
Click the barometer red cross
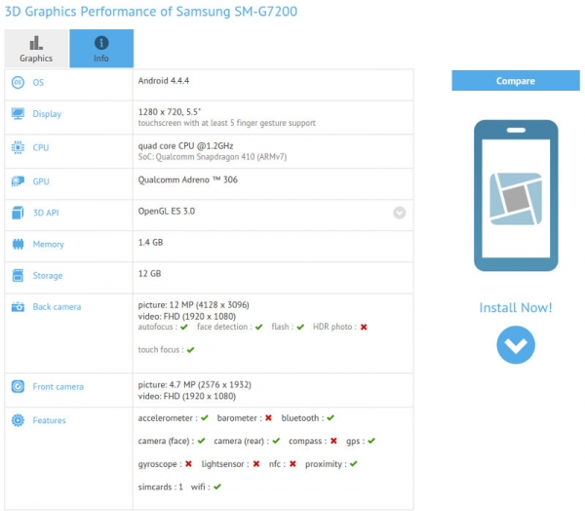click(x=268, y=418)
